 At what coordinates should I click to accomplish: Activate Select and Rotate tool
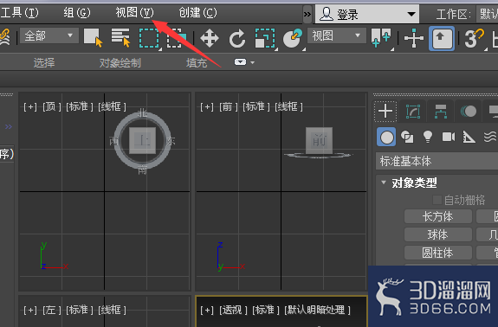(237, 39)
